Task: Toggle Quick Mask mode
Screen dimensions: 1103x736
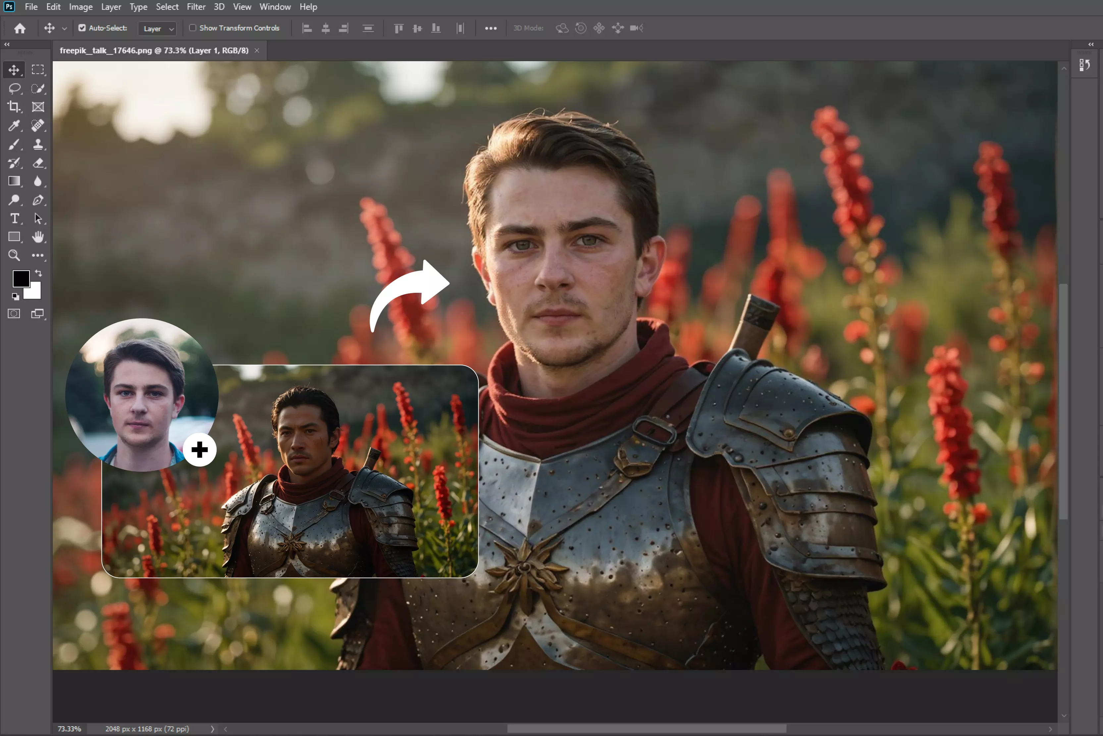Action: tap(14, 314)
